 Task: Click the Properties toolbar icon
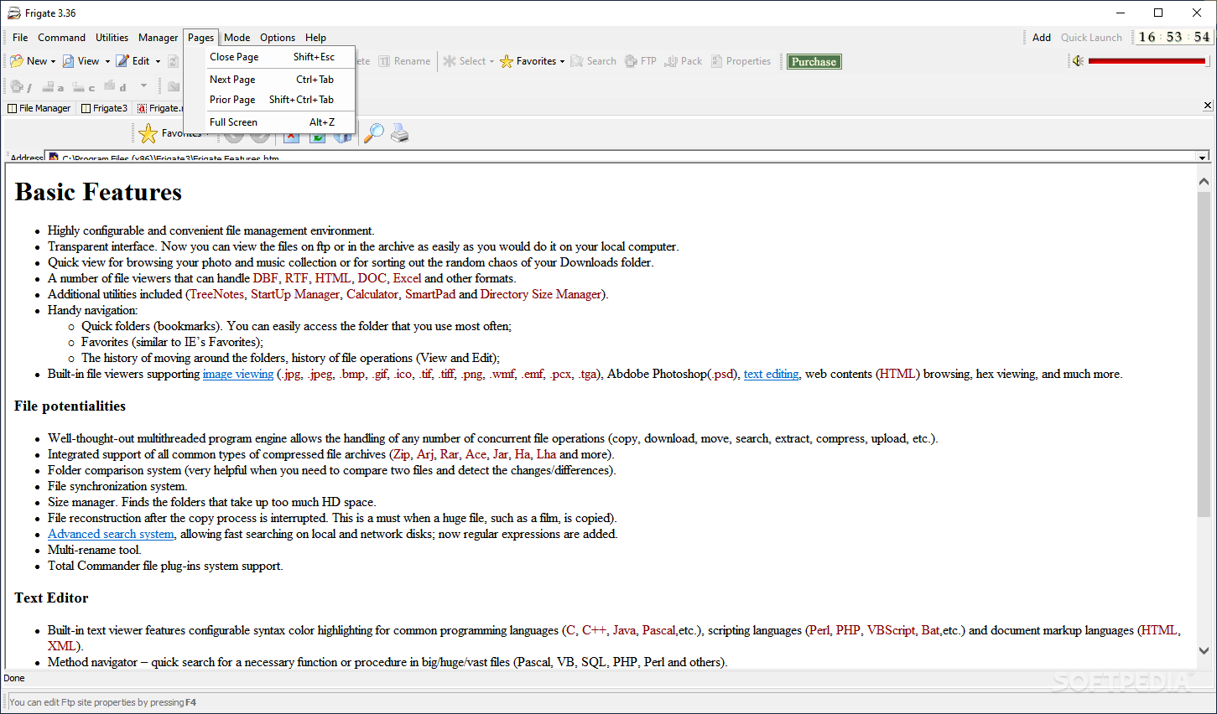click(716, 61)
